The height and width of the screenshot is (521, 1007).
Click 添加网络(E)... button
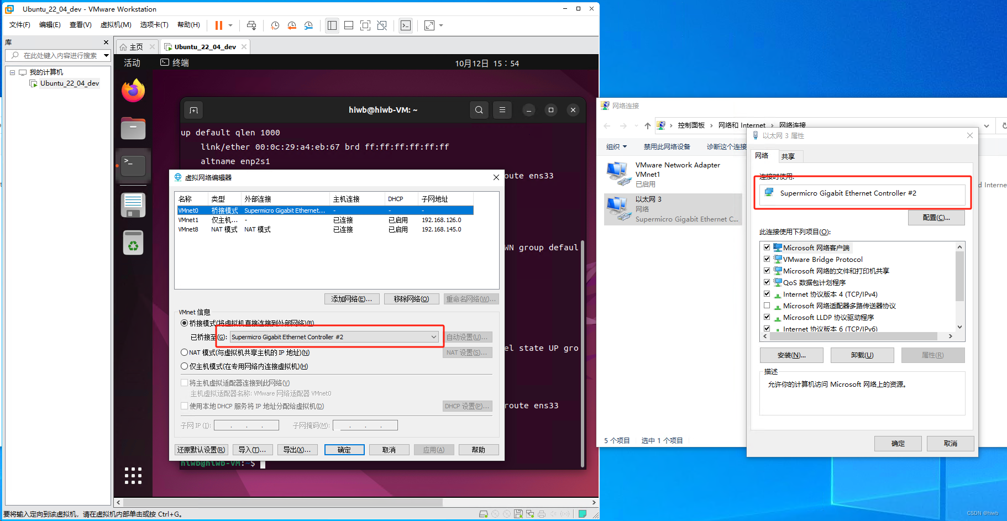click(352, 299)
